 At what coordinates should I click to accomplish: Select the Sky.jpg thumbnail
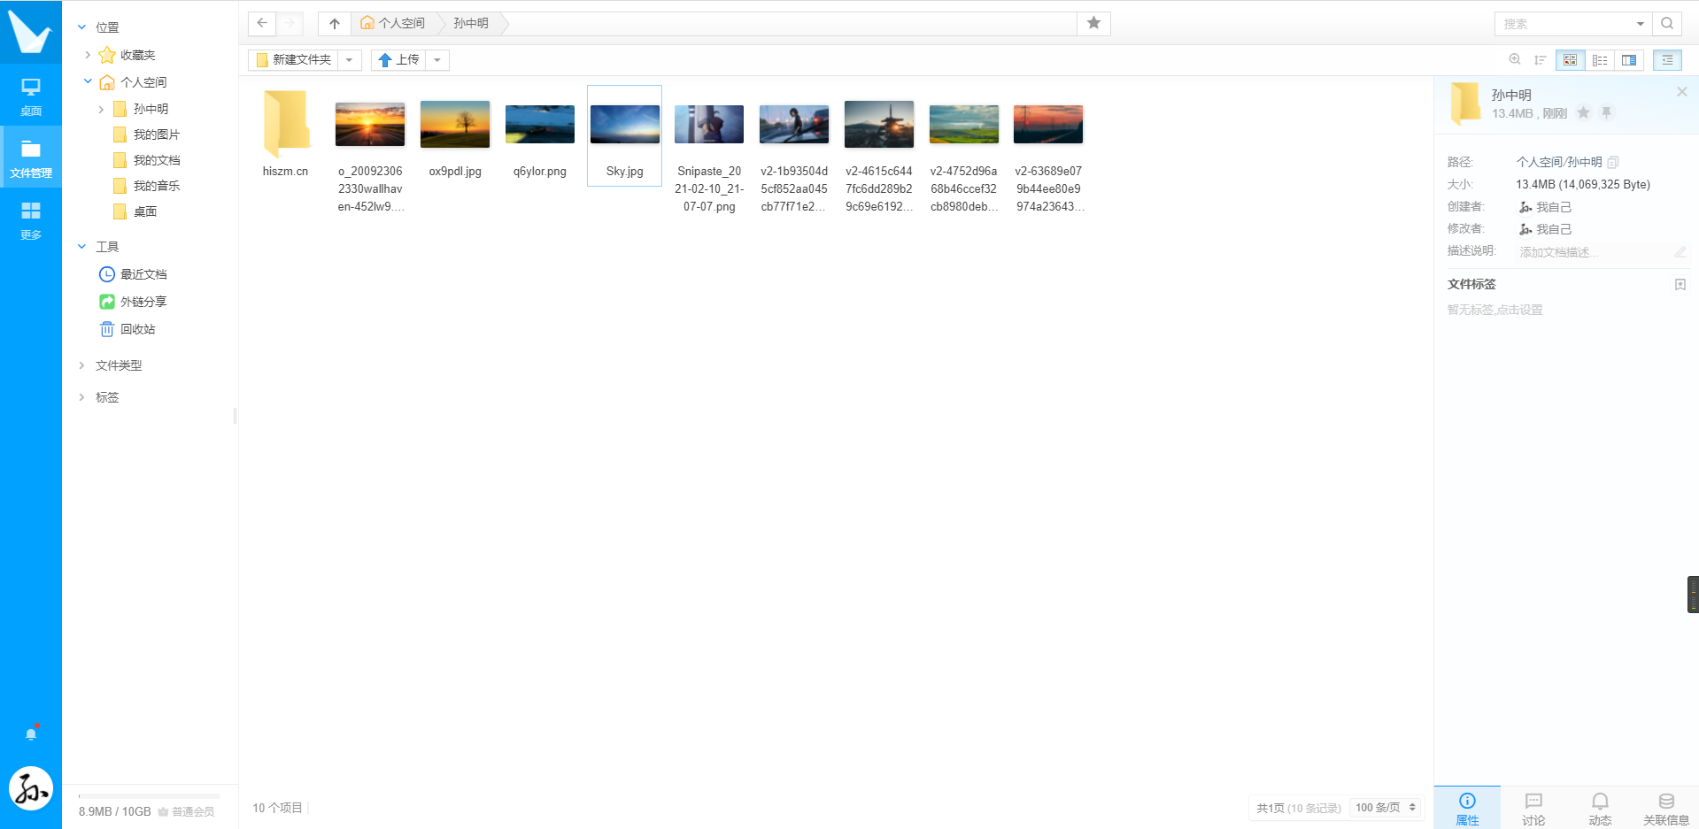click(624, 135)
